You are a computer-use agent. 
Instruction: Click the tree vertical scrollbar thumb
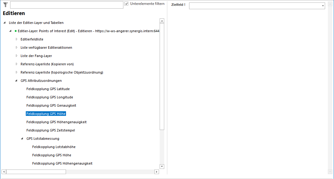[162, 76]
